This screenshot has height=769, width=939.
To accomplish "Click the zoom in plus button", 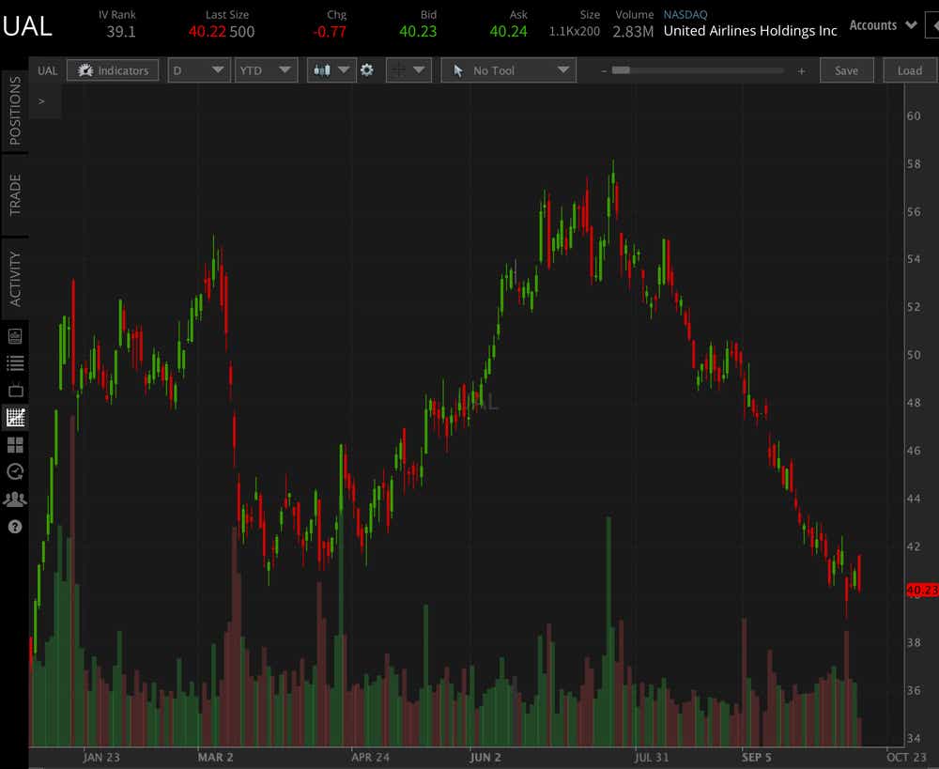I will [x=801, y=71].
